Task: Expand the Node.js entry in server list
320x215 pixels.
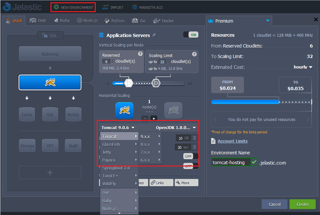Action: point(119,209)
